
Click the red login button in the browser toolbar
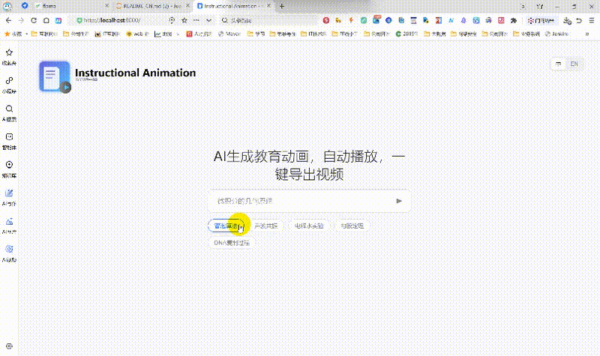(541, 21)
